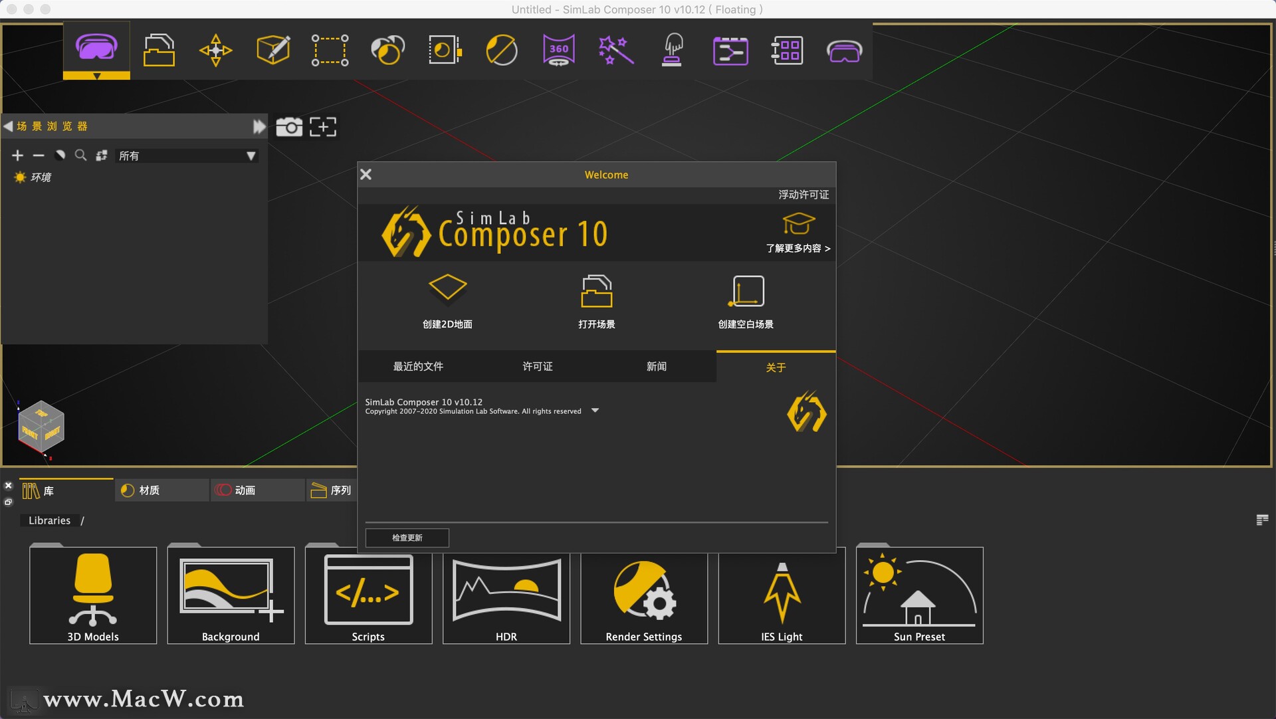Switch to 最近的文件 tab
This screenshot has width=1276, height=719.
pyautogui.click(x=417, y=367)
